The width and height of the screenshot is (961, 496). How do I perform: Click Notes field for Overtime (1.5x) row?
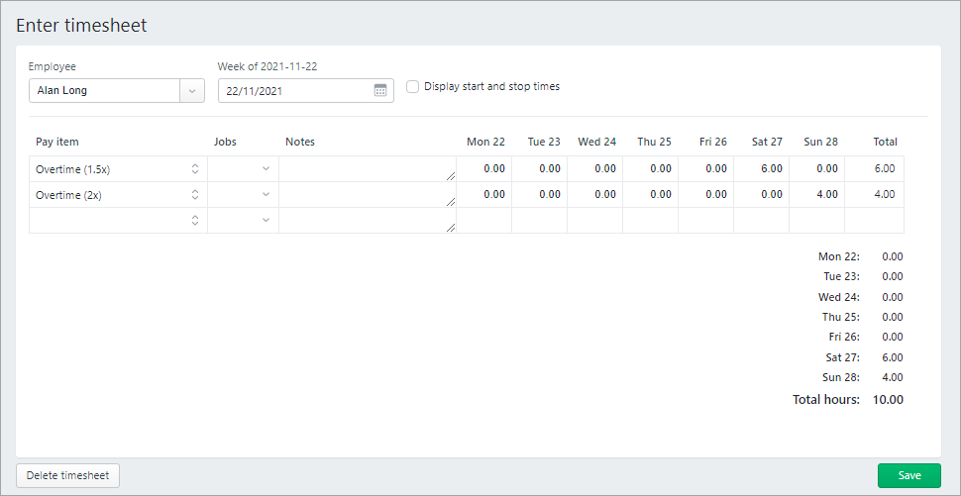tap(367, 169)
